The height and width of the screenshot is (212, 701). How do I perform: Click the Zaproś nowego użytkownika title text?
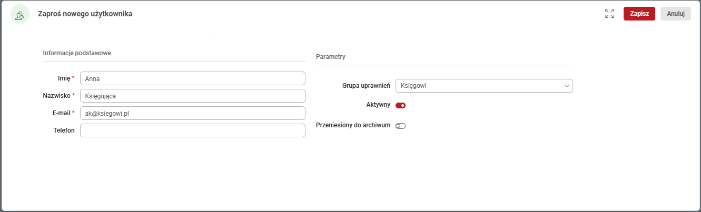tap(85, 14)
